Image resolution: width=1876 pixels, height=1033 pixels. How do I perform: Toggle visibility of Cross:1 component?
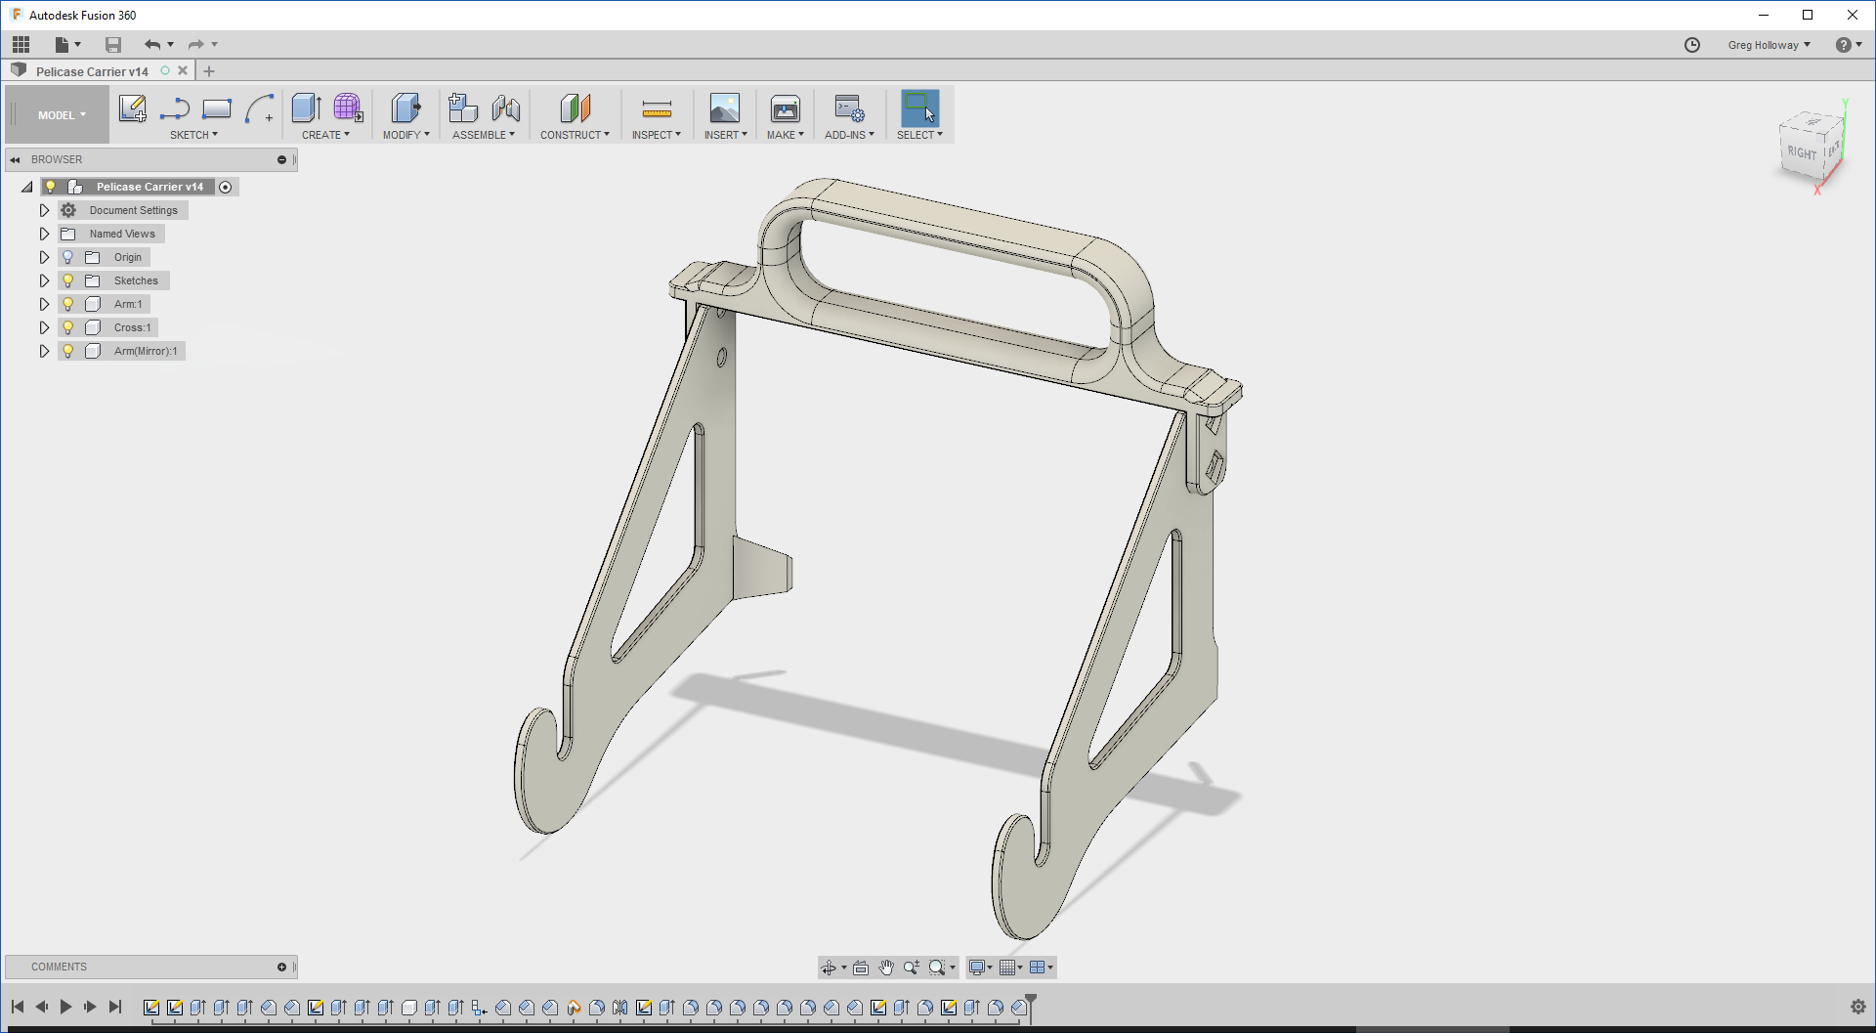tap(67, 327)
